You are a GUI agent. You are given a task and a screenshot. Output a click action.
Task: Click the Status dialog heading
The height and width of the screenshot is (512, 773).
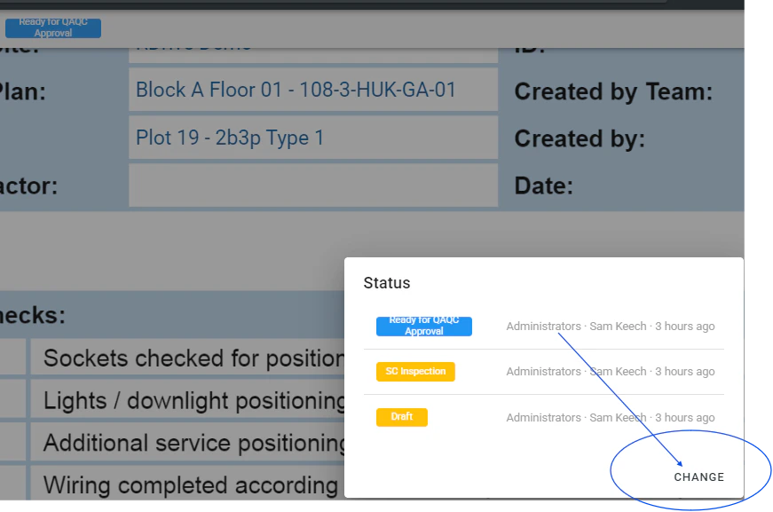pyautogui.click(x=386, y=282)
